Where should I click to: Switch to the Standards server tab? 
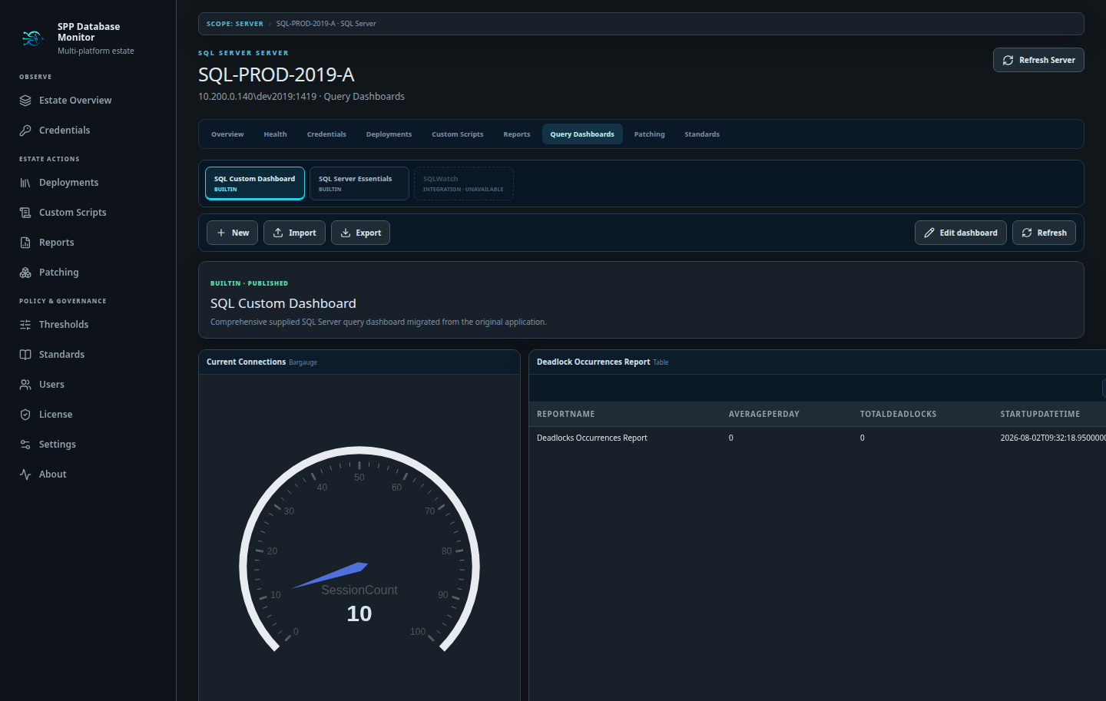pyautogui.click(x=702, y=134)
